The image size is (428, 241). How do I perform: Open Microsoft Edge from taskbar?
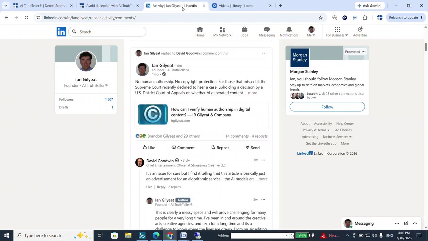pyautogui.click(x=156, y=235)
